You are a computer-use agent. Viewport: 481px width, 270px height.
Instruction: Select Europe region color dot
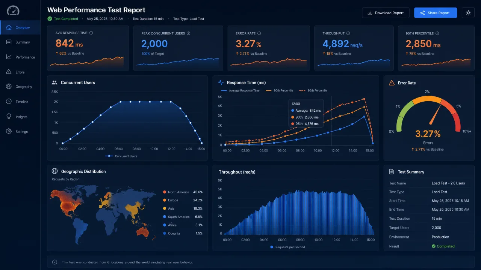(165, 200)
